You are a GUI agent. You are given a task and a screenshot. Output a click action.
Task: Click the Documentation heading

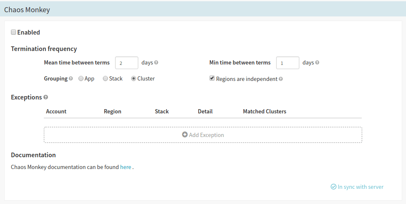click(33, 155)
